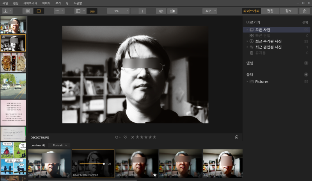312x181 pixels.
Task: Toggle the eye preview of original
Action: tap(161, 11)
